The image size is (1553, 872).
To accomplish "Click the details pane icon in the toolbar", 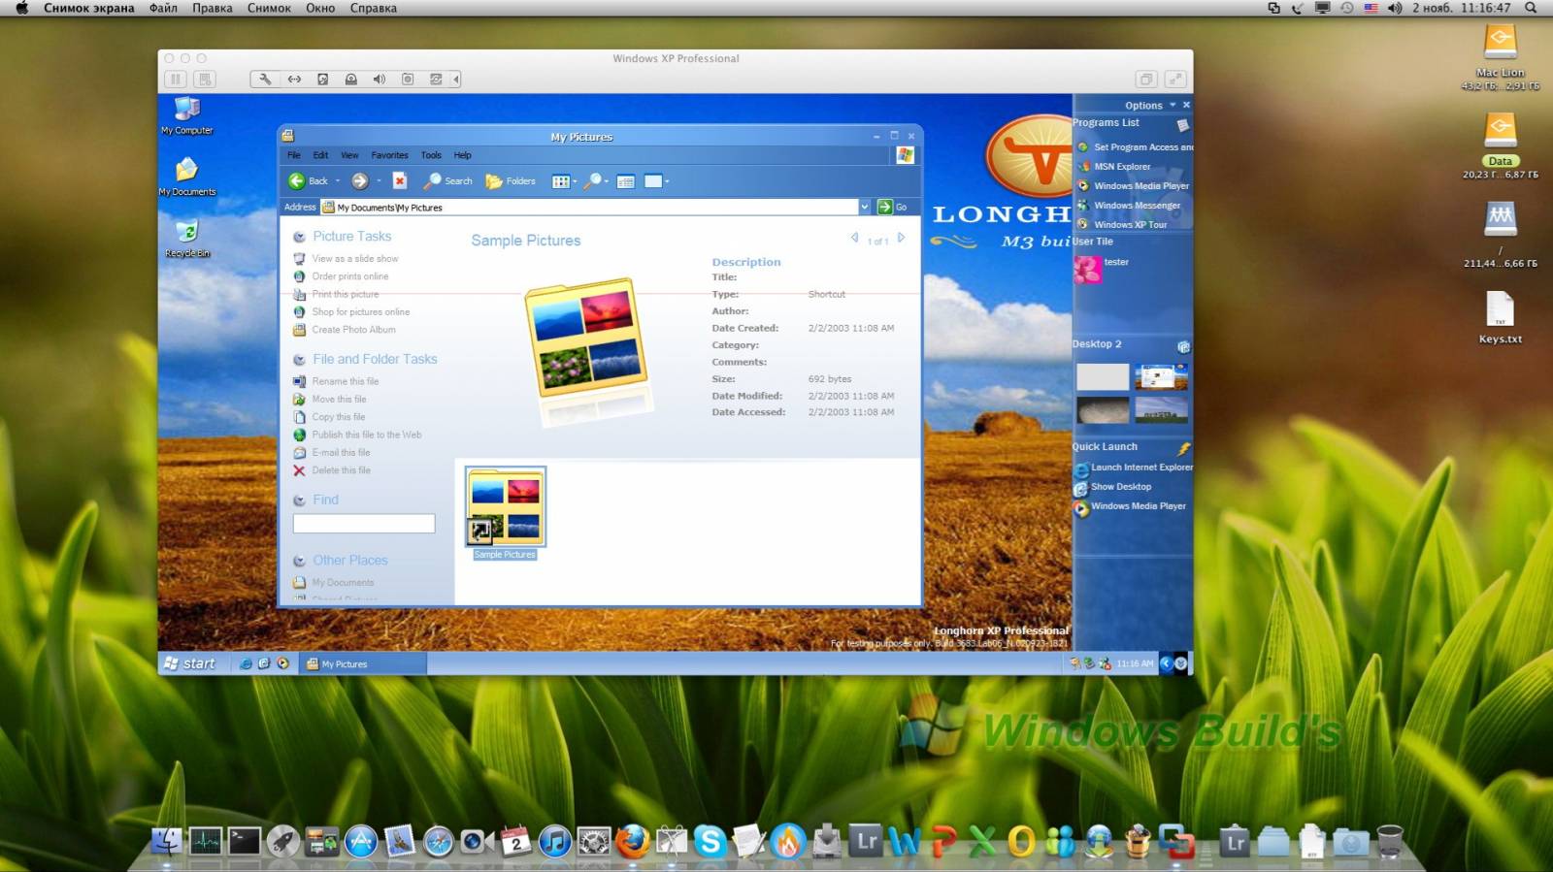I will tap(626, 181).
